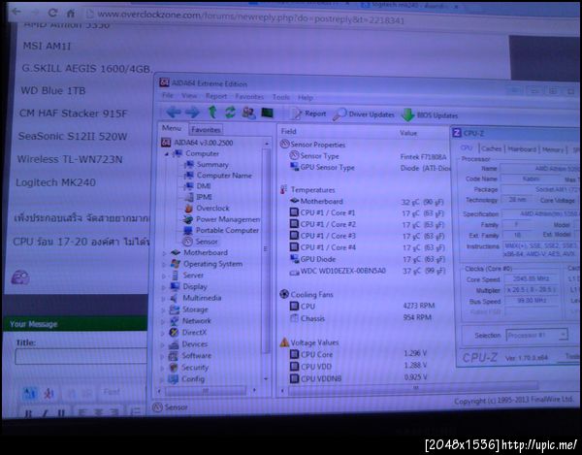The height and width of the screenshot is (455, 582).
Task: Select the WDC WD10EZEX hard disk row
Action: click(367, 271)
